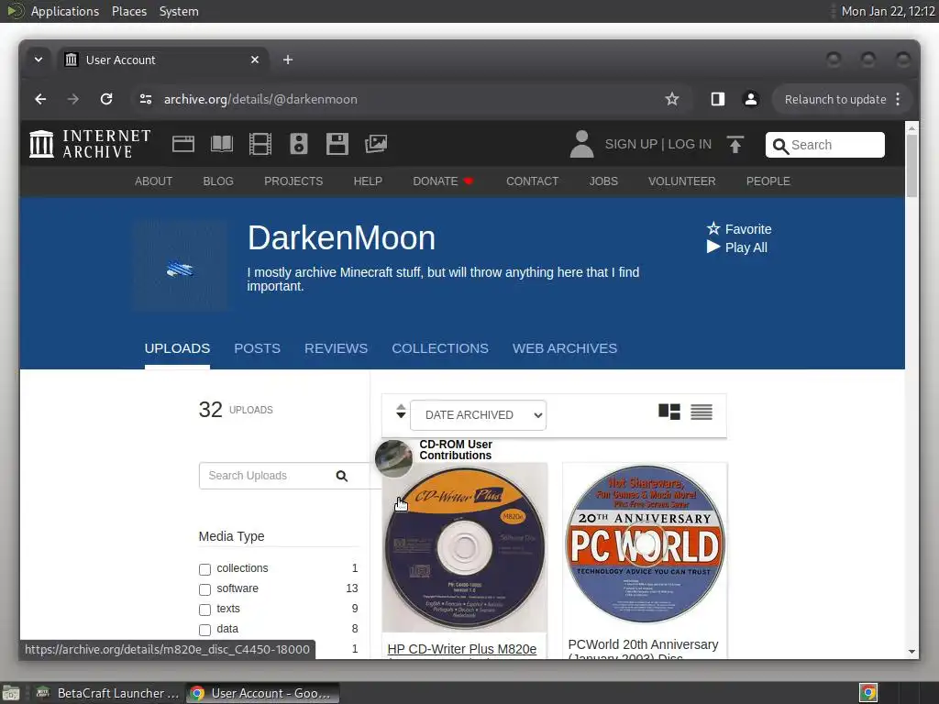Viewport: 939px width, 704px height.
Task: View site information icon in address bar
Action: (x=146, y=99)
